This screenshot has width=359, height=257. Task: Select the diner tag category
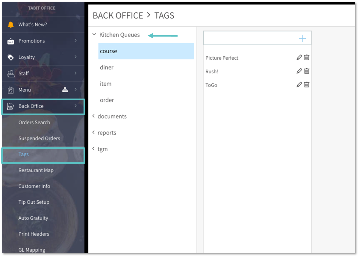(x=107, y=67)
